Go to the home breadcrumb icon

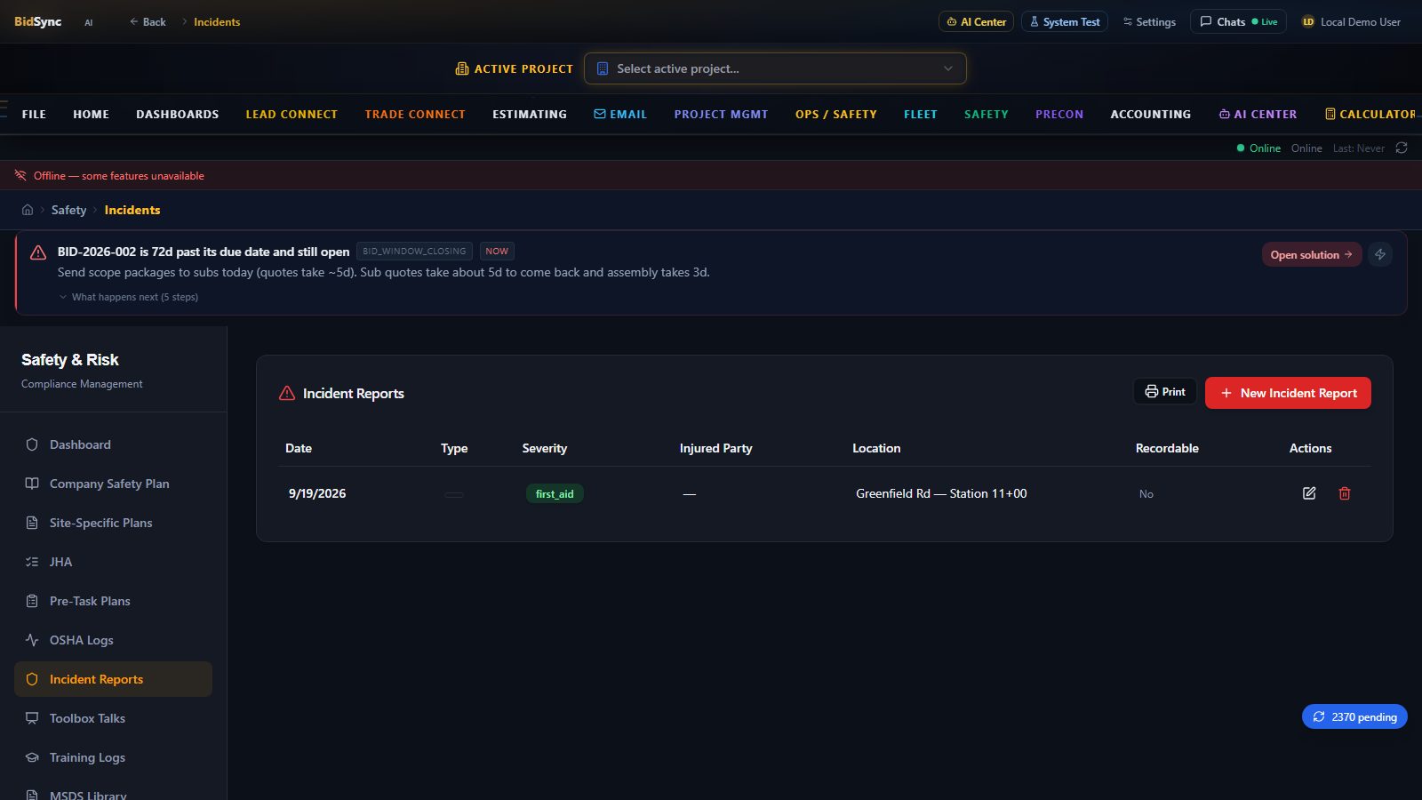click(28, 210)
